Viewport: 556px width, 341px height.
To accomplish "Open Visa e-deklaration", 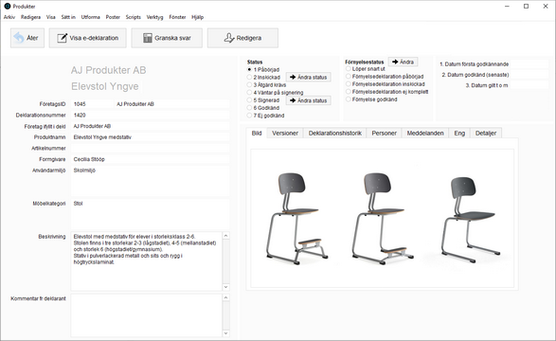I will [87, 38].
